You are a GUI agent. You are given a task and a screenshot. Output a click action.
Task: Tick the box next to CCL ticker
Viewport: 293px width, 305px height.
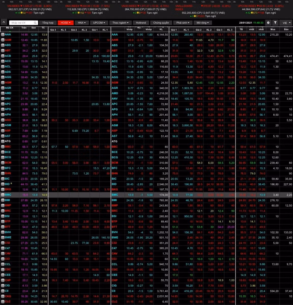point(3,264)
